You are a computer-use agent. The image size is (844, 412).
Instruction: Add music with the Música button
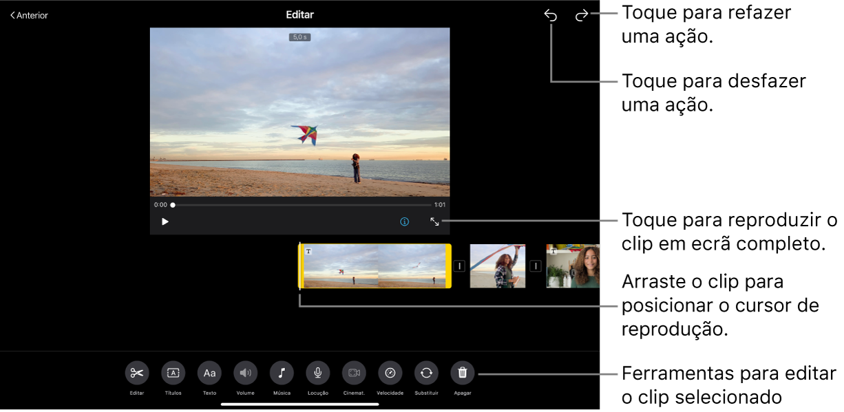coord(282,373)
